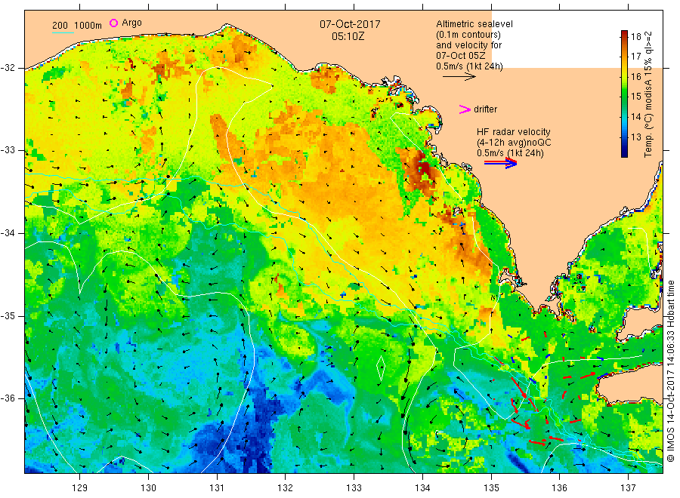
Task: Click the 'HF radar velocity' legend heading
Action: [x=514, y=131]
